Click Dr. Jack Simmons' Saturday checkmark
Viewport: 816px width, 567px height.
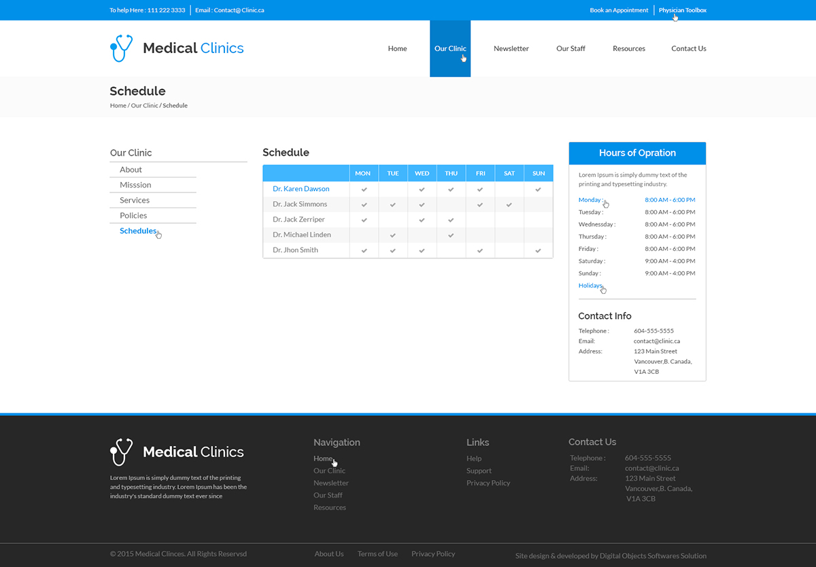[x=509, y=205]
